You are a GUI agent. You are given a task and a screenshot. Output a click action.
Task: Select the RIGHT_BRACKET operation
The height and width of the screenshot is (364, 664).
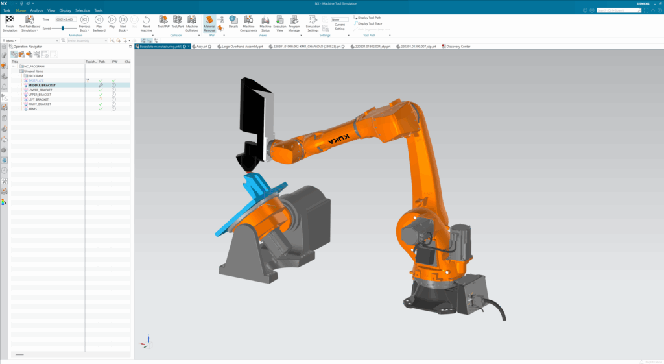[x=40, y=104]
